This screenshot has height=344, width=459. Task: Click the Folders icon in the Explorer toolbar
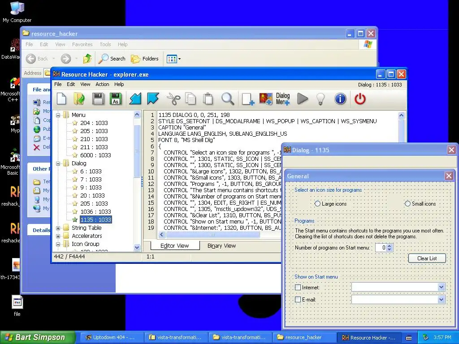135,59
